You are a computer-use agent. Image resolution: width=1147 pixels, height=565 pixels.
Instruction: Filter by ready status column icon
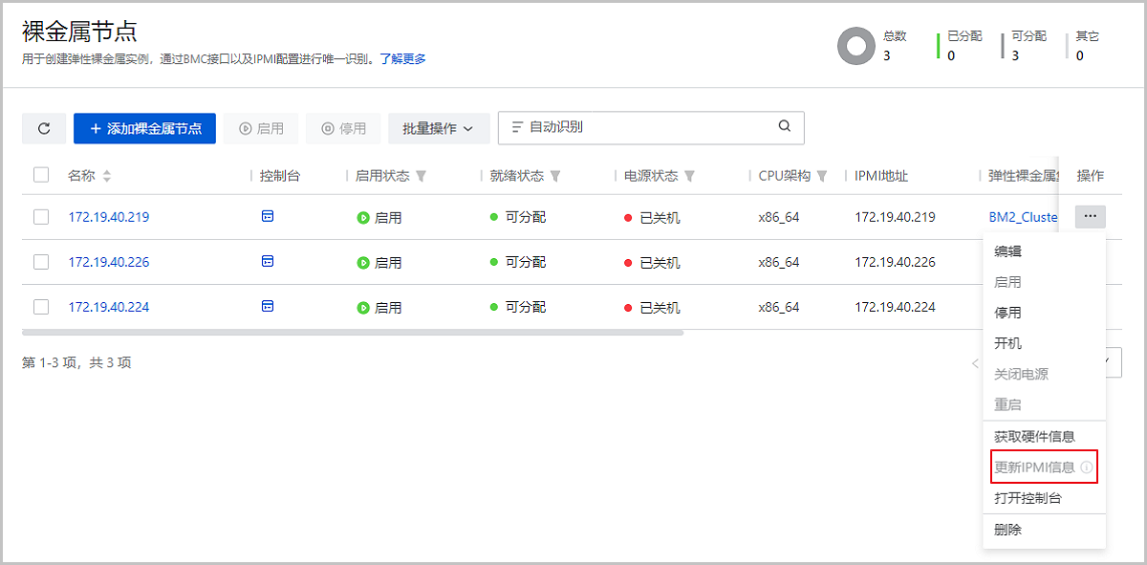(555, 176)
